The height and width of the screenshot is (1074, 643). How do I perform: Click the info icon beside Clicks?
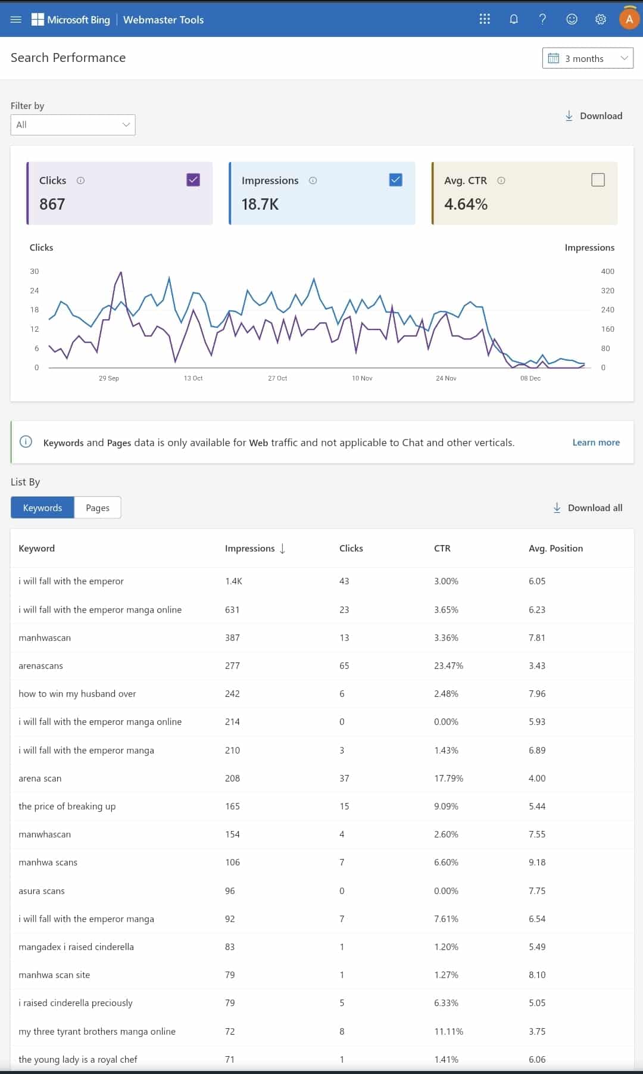(81, 180)
